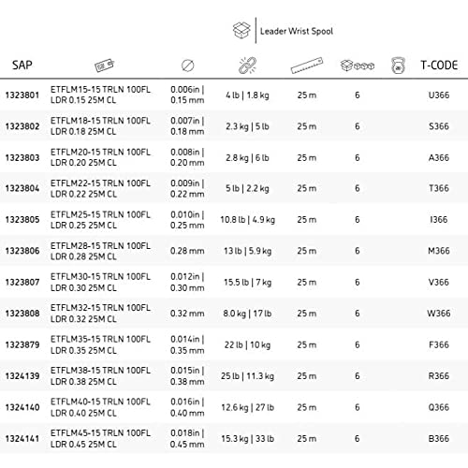Screen dimensions: 468x468
Task: Click the 0.28 mm diameter cell
Action: 187,251
